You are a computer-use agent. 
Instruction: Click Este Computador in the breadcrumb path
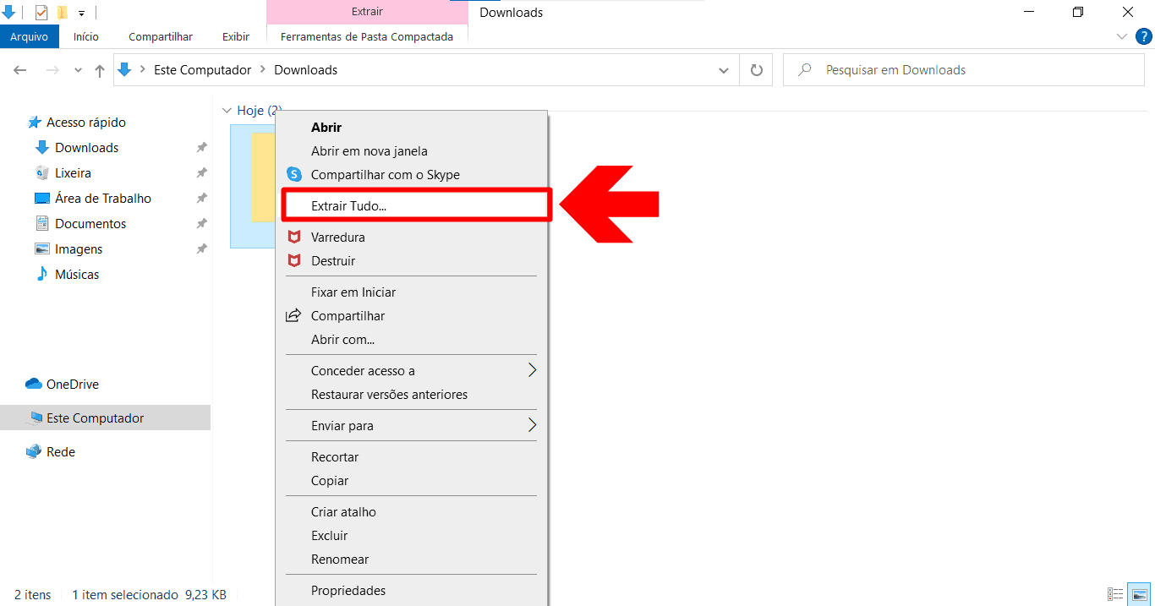[x=202, y=70]
